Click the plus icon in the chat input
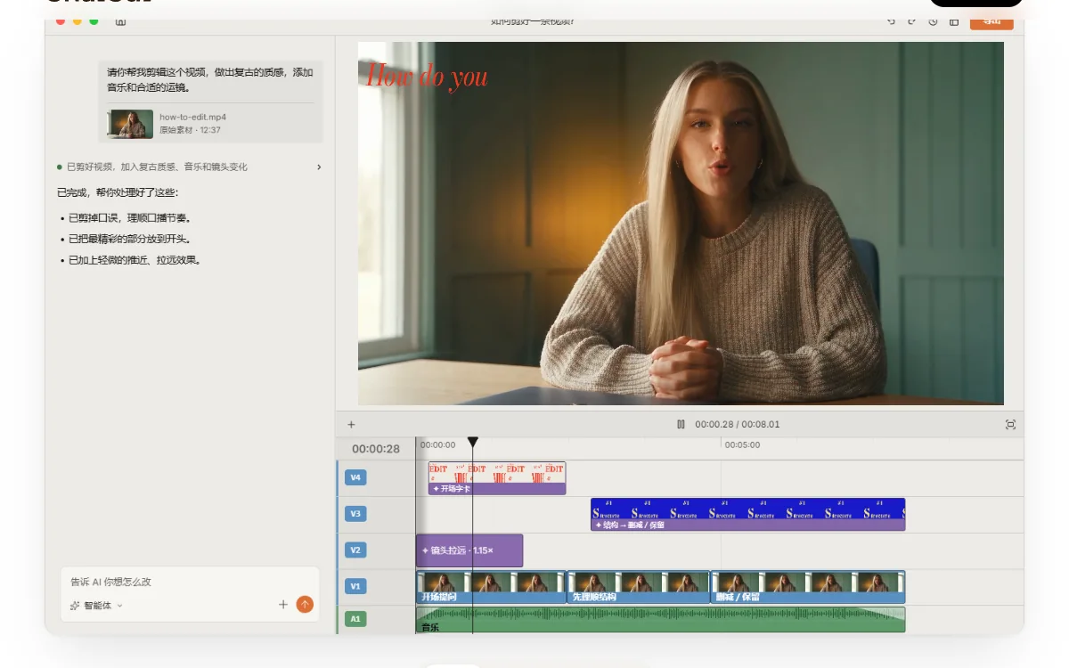1069x668 pixels. click(x=283, y=605)
